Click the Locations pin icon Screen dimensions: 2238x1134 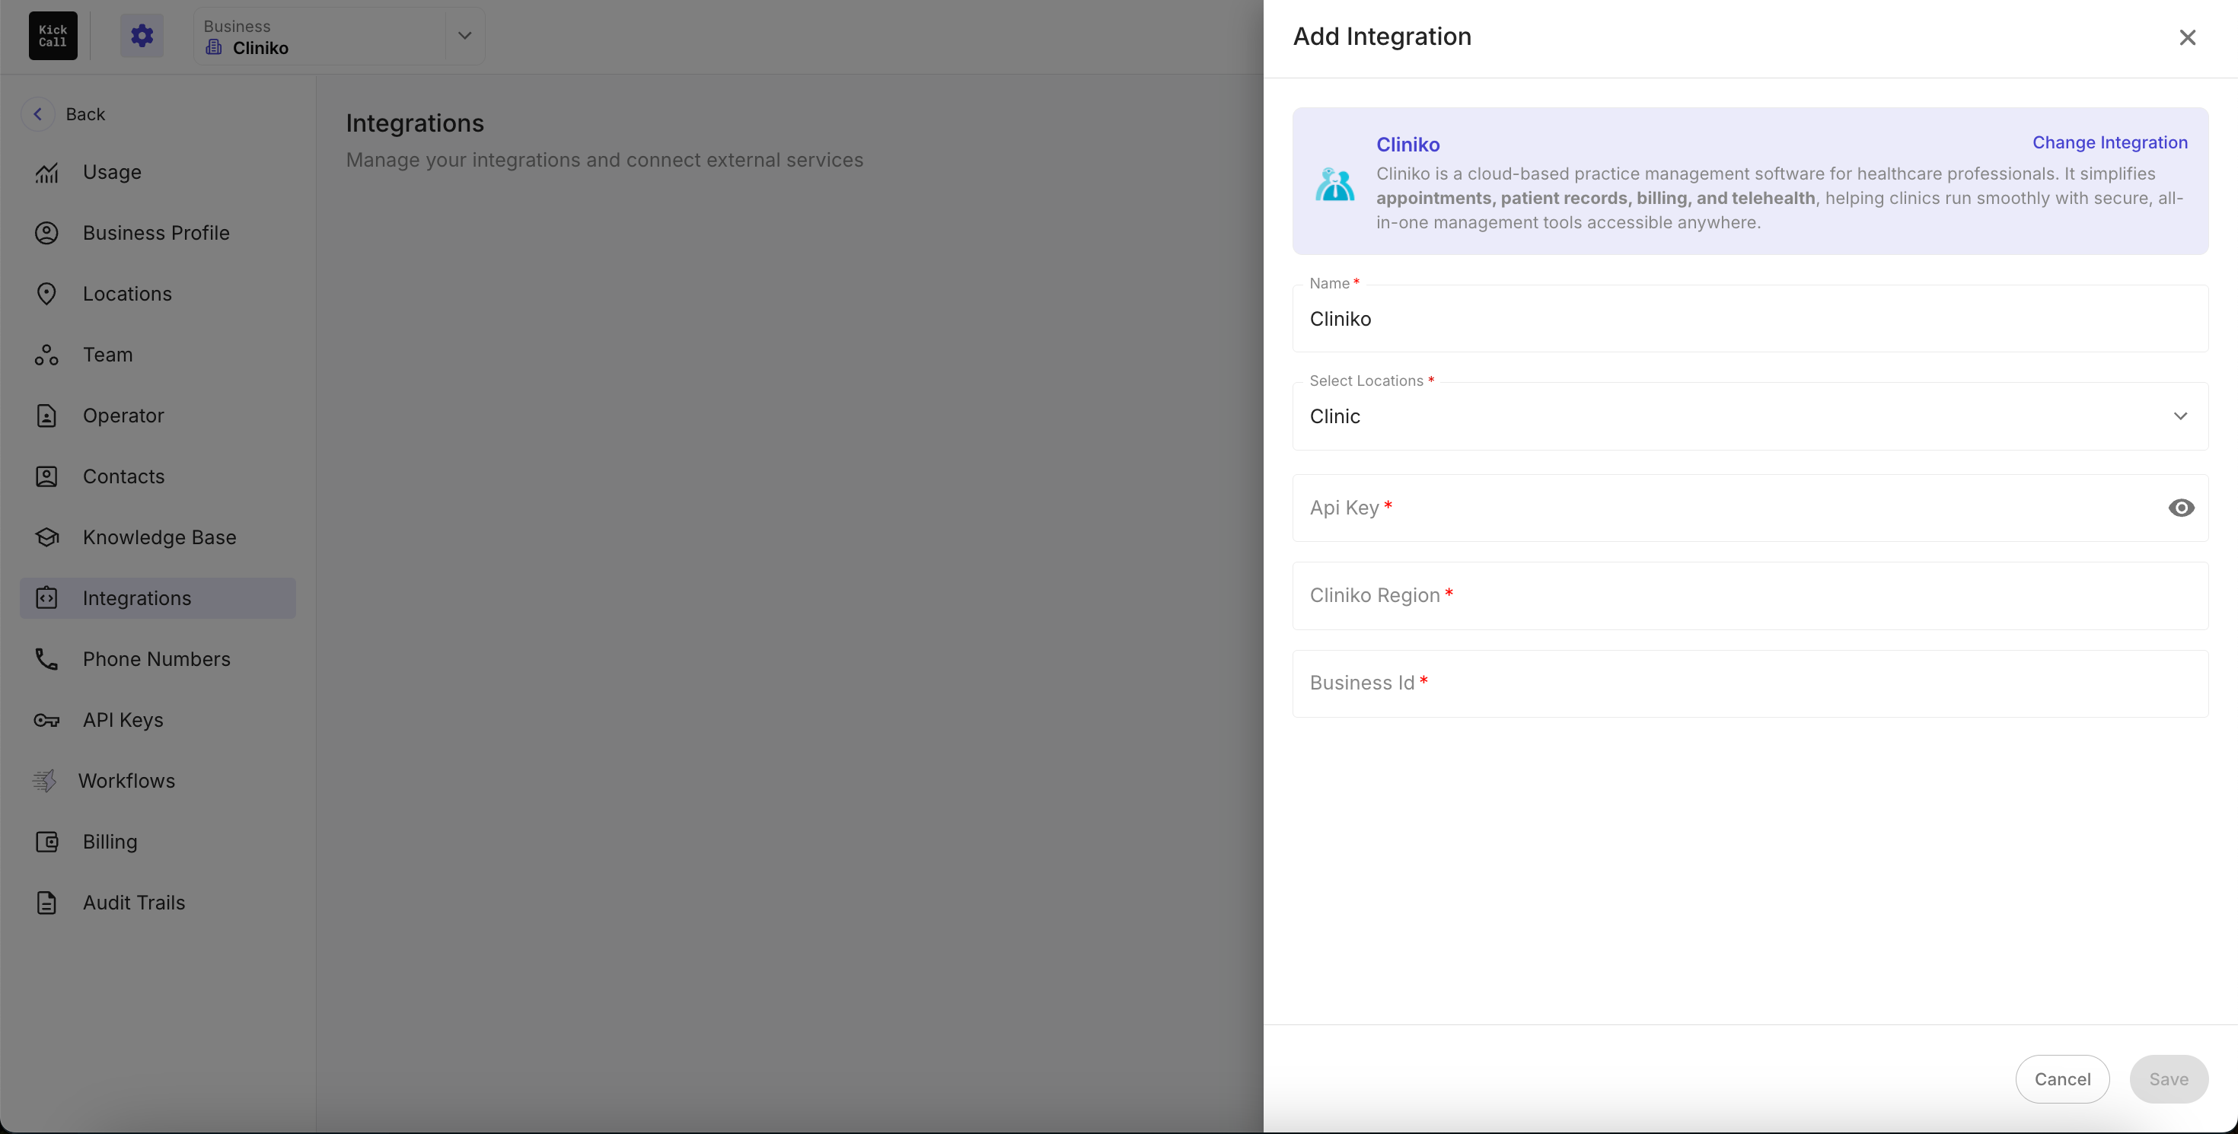(x=47, y=294)
